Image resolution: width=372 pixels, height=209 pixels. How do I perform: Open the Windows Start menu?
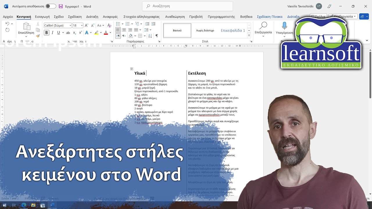coord(5,205)
